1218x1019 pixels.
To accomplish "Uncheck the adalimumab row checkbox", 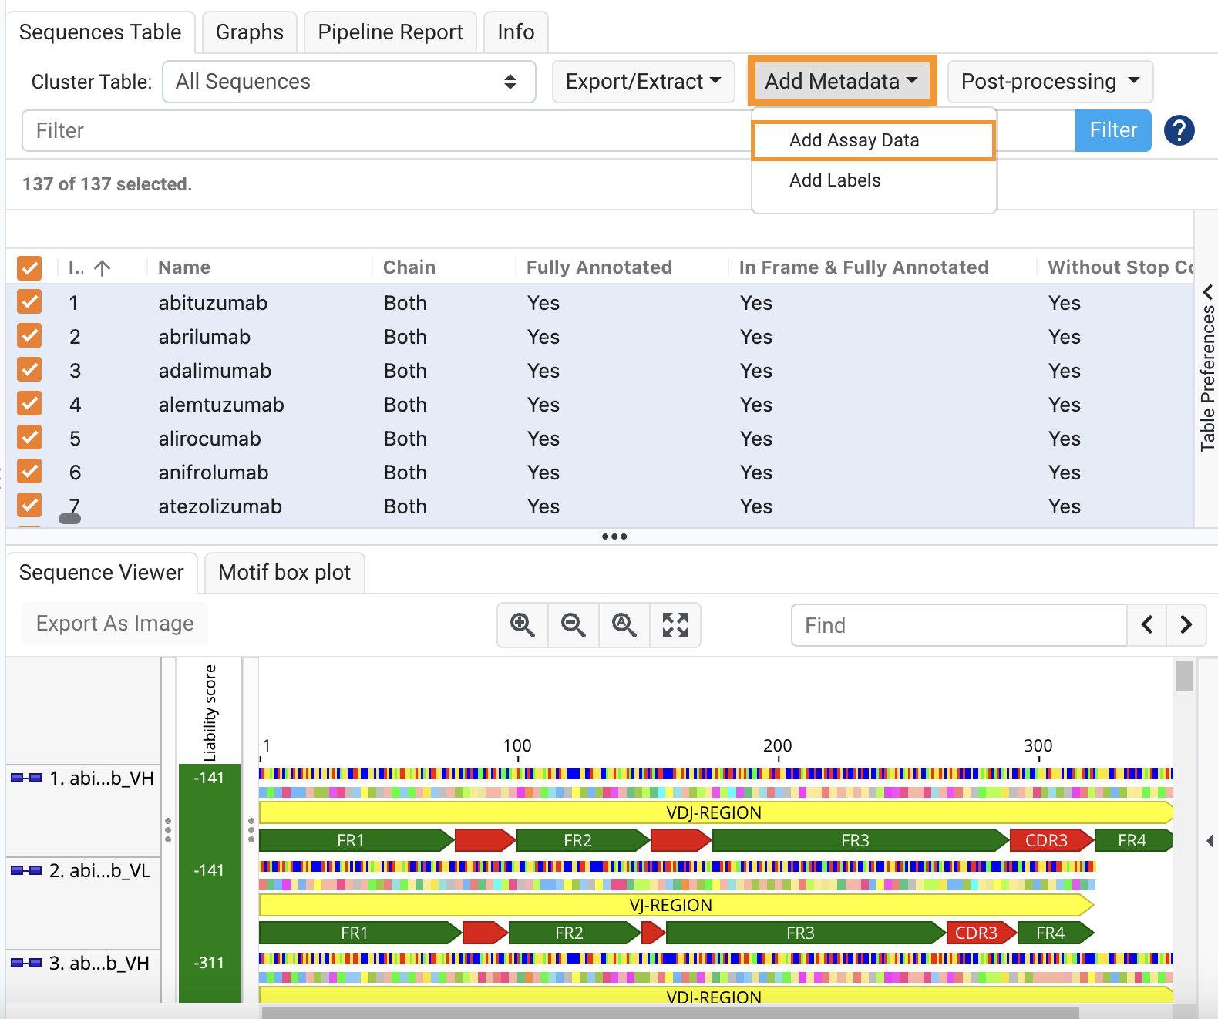I will click(29, 370).
